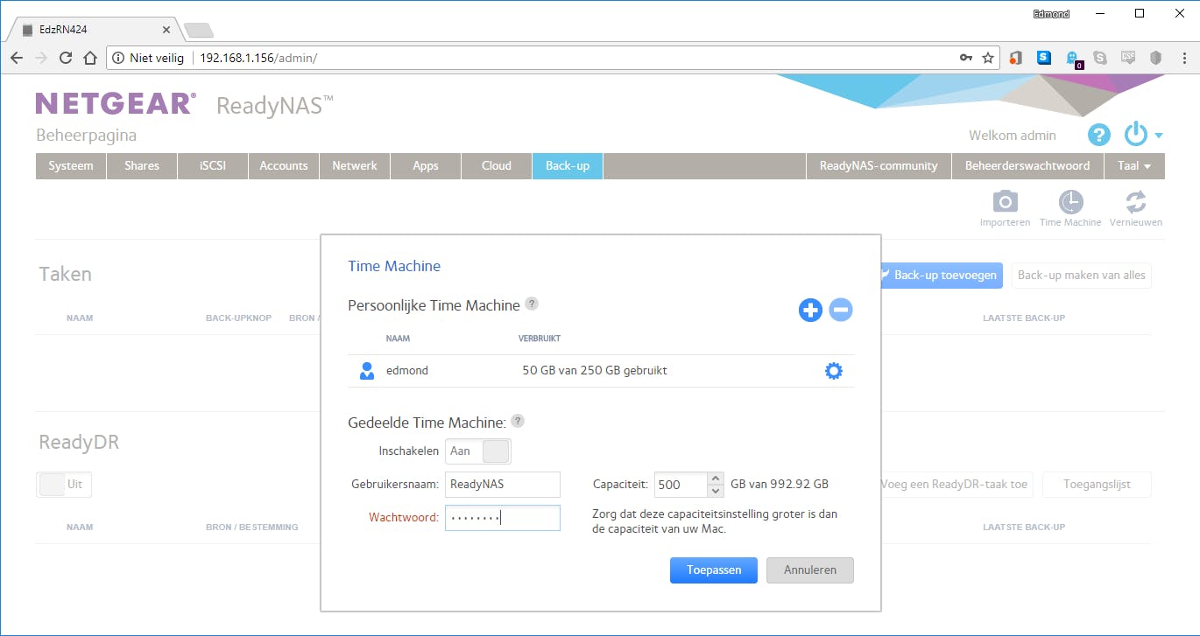Screen dimensions: 1200x636
Task: Open help for Persoonlijke Time Machine
Action: [532, 304]
